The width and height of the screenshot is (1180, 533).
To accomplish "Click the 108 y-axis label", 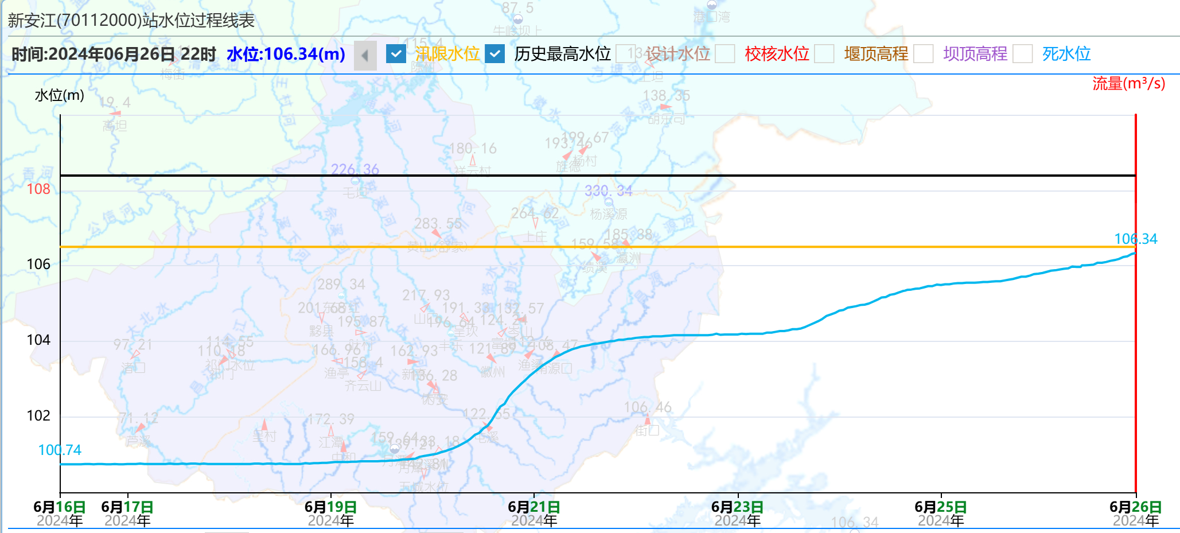I will pos(38,189).
